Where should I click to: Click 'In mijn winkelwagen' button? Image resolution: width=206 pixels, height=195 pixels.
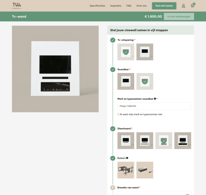pos(179,16)
